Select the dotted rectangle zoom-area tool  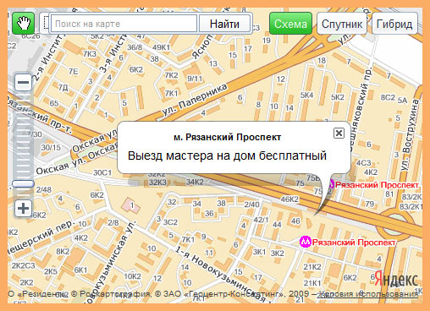pos(46,24)
